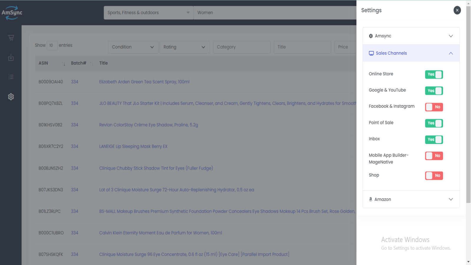Click the Price filter field
This screenshot has height=265, width=471.
[346, 47]
